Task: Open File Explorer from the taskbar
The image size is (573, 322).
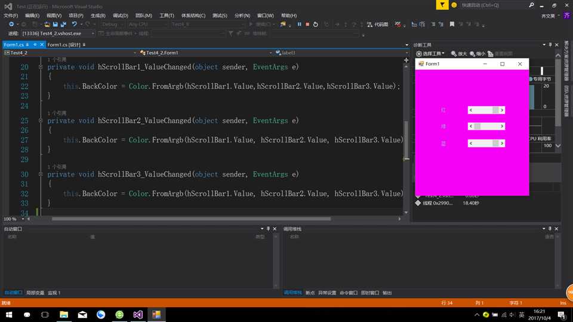Action: pyautogui.click(x=64, y=315)
